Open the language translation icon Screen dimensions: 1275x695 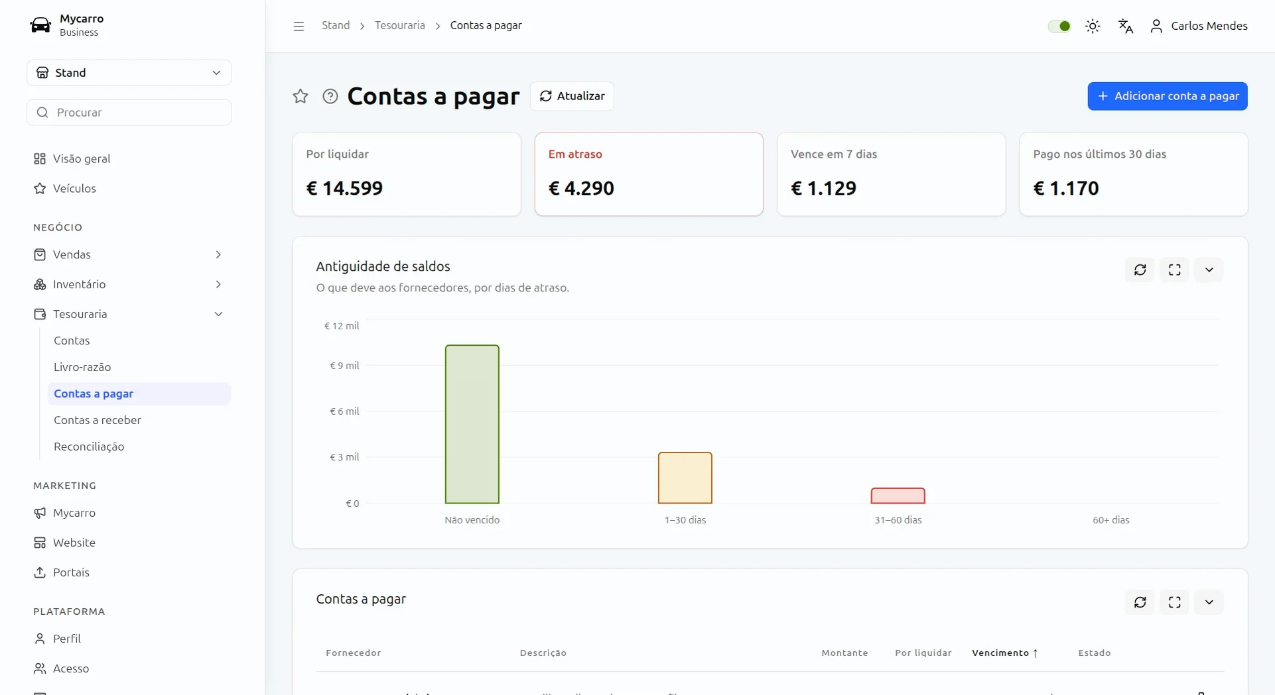click(1126, 26)
